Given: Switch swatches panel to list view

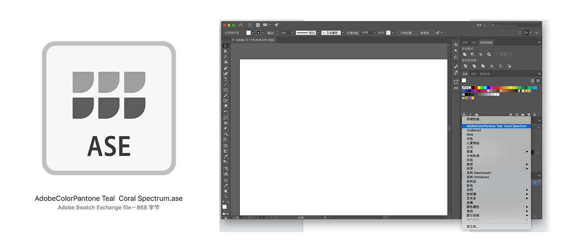Looking at the screenshot, I should 532,81.
